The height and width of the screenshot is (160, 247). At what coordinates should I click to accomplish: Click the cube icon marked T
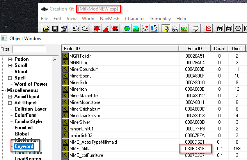pyautogui.click(x=220, y=28)
